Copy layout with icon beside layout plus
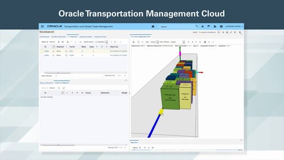The width and height of the screenshot is (284, 160). pos(227,32)
